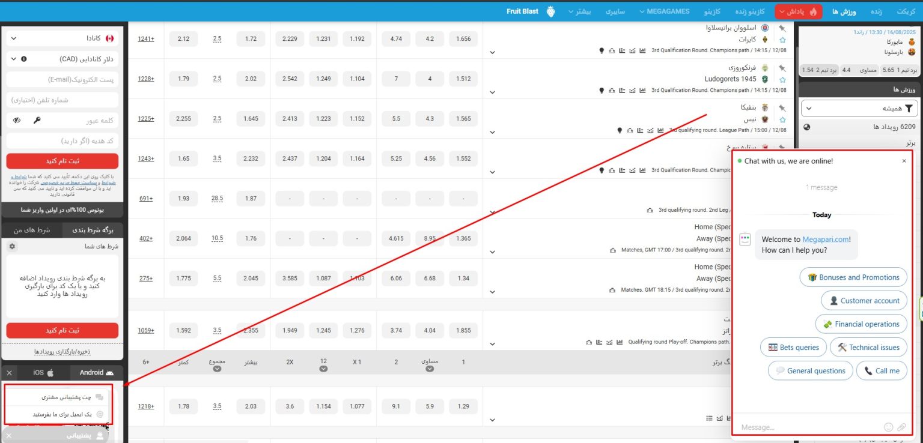923x443 pixels.
Task: Click the emoji icon in chat message bar
Action: tap(888, 427)
